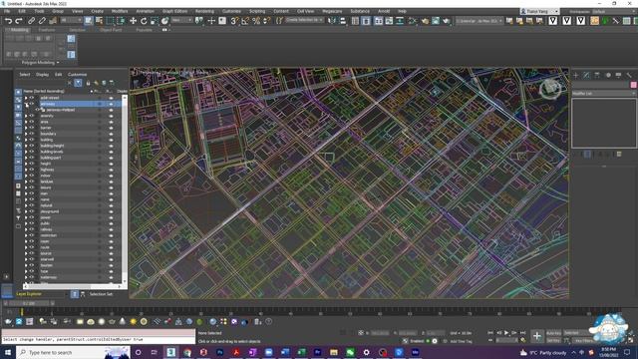This screenshot has width=638, height=359.
Task: Toggle visibility eye of highway layer
Action: click(x=32, y=170)
